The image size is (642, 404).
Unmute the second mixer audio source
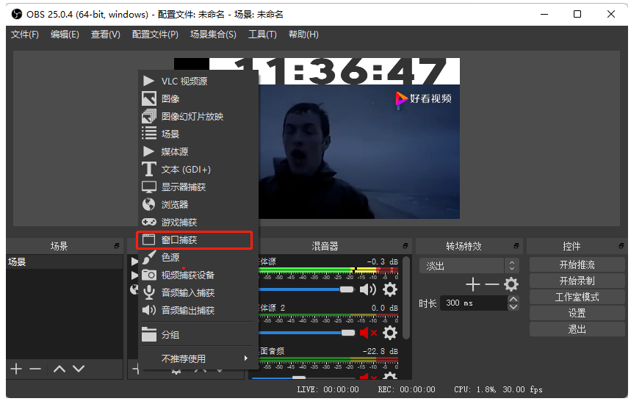[368, 333]
